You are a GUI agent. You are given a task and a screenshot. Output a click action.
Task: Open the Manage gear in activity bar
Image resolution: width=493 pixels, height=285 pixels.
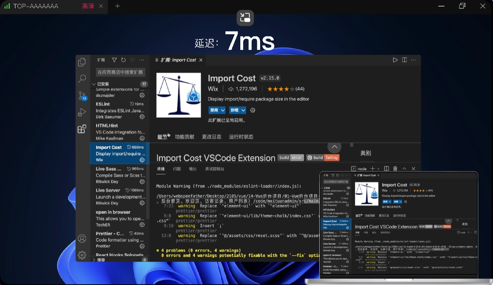coord(82,255)
